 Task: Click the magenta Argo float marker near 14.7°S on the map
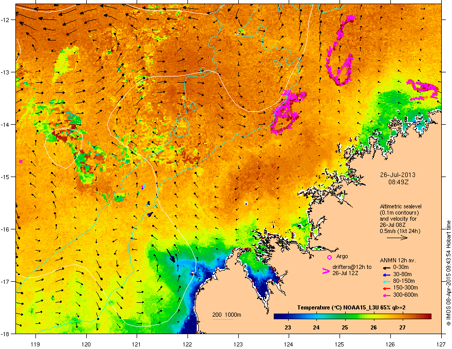click(21, 161)
